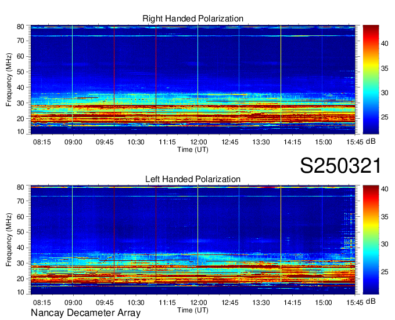Viewport: 395px width, 320px height.
Task: Click the "Right Handed Polarization" plot title
Action: click(193, 19)
